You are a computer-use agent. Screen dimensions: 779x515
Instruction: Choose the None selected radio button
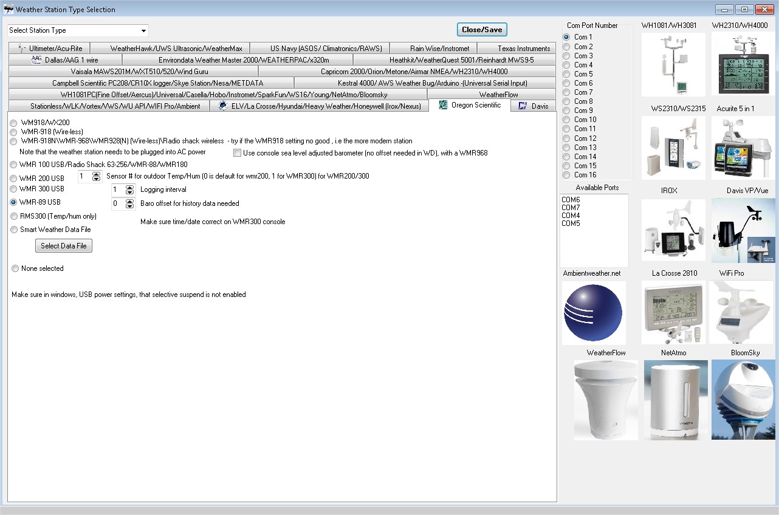pos(15,268)
